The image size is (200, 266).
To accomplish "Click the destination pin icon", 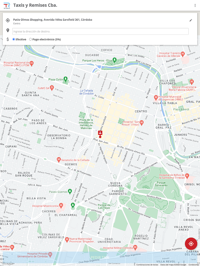I will click(8, 31).
